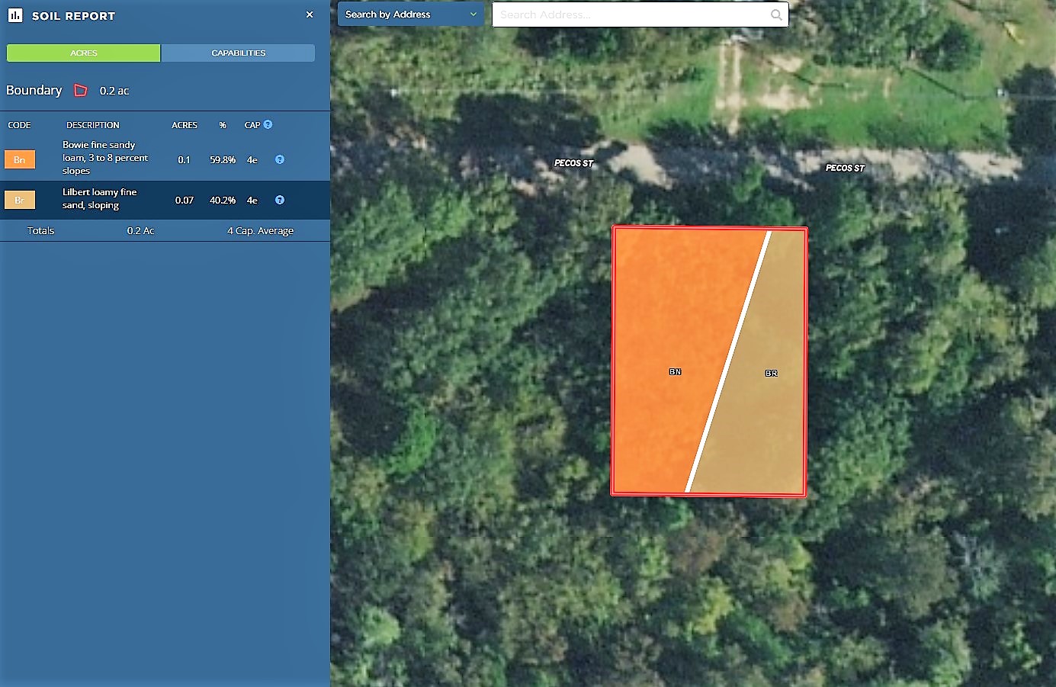1056x687 pixels.
Task: Switch to the Acres tab
Action: pyautogui.click(x=84, y=53)
